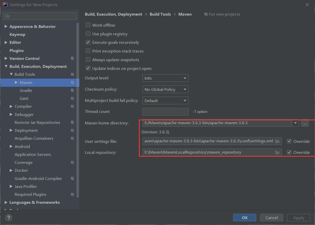
Task: Click the settings search field
Action: point(40,16)
